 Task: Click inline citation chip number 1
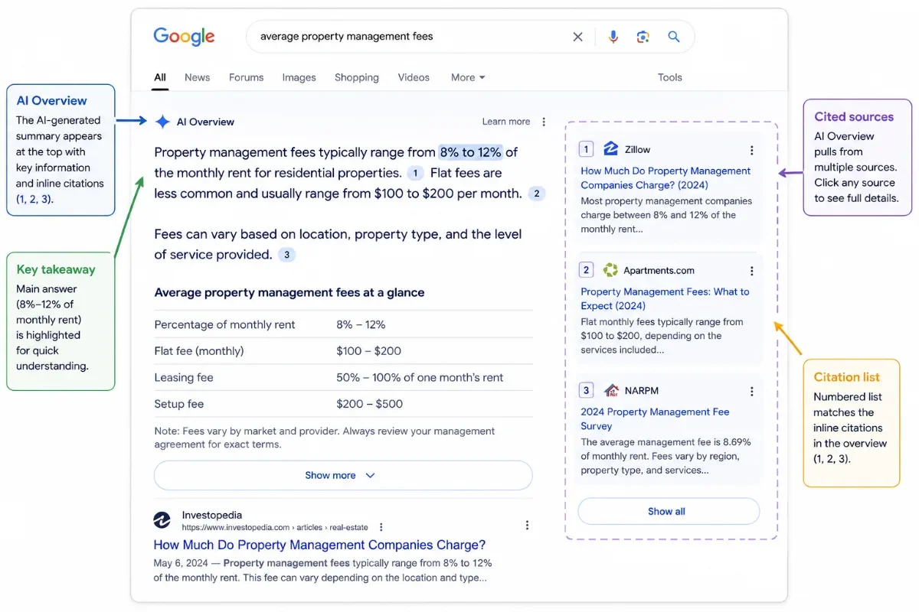pyautogui.click(x=415, y=173)
